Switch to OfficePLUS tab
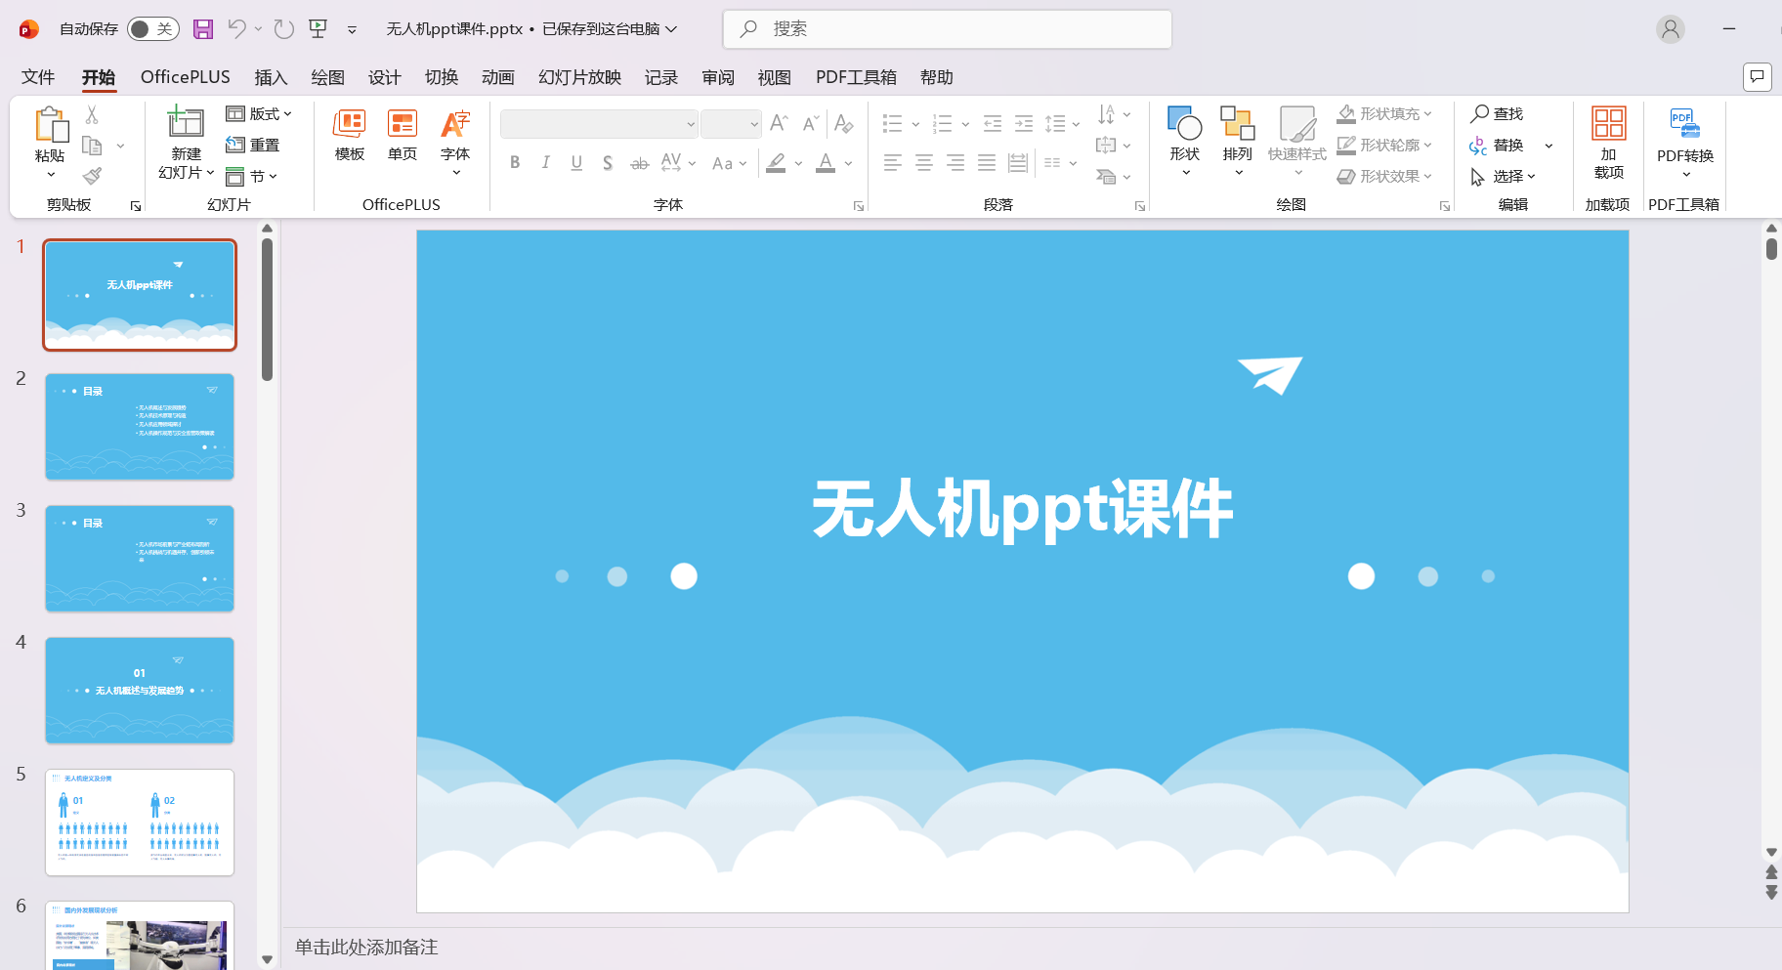This screenshot has height=970, width=1782. point(186,77)
